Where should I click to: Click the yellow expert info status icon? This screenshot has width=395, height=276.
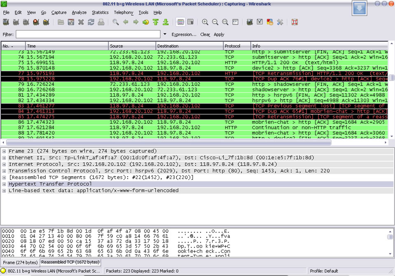click(3, 271)
